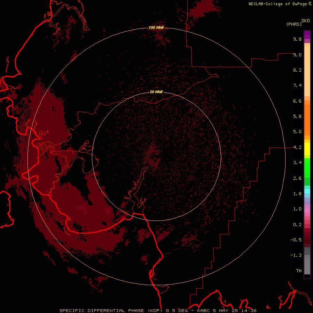Click the Specific Differential Phase caption text

158,311
